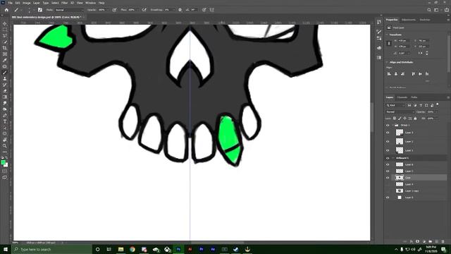The image size is (451, 254).
Task: Select the Eyedropper tool
Action: (5, 60)
